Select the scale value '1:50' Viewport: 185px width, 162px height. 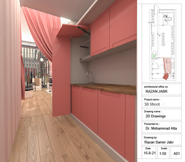tap(163, 154)
